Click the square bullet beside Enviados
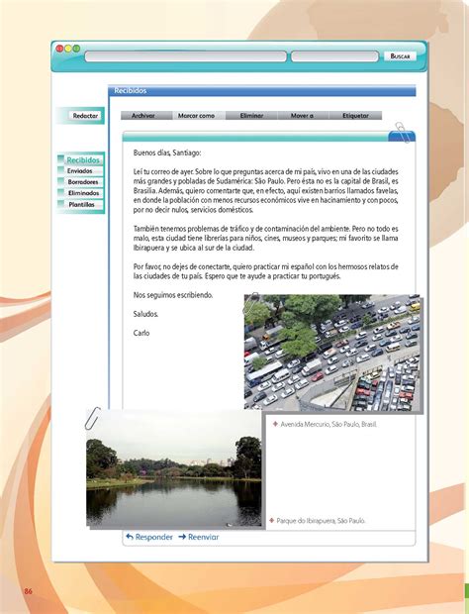Viewport: 469px width, 614px height. click(x=60, y=170)
